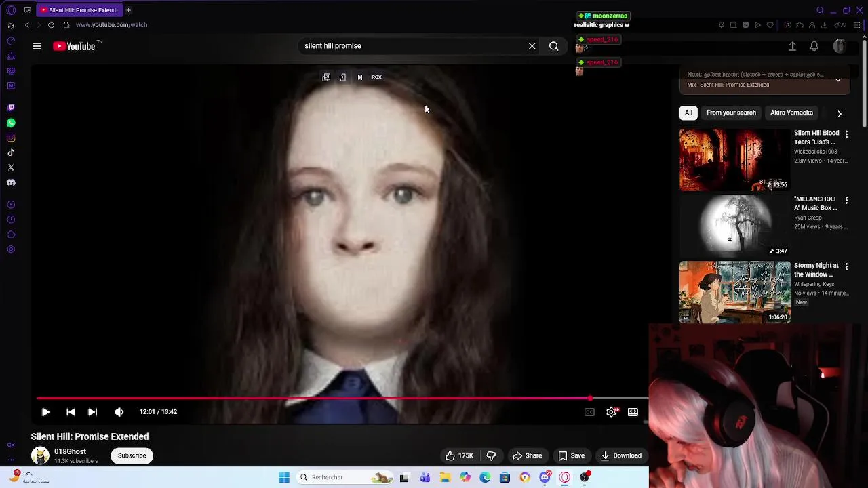868x488 pixels.
Task: Download the video
Action: 621,455
